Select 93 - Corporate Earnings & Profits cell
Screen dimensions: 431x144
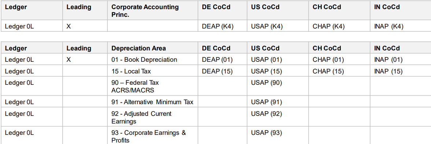coord(152,136)
